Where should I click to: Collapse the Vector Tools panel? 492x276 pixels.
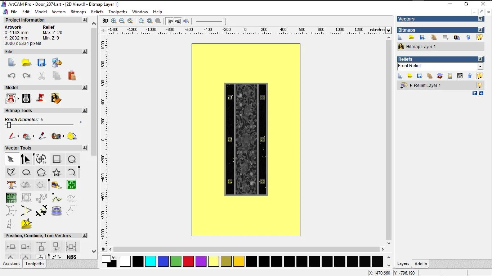coord(85,148)
